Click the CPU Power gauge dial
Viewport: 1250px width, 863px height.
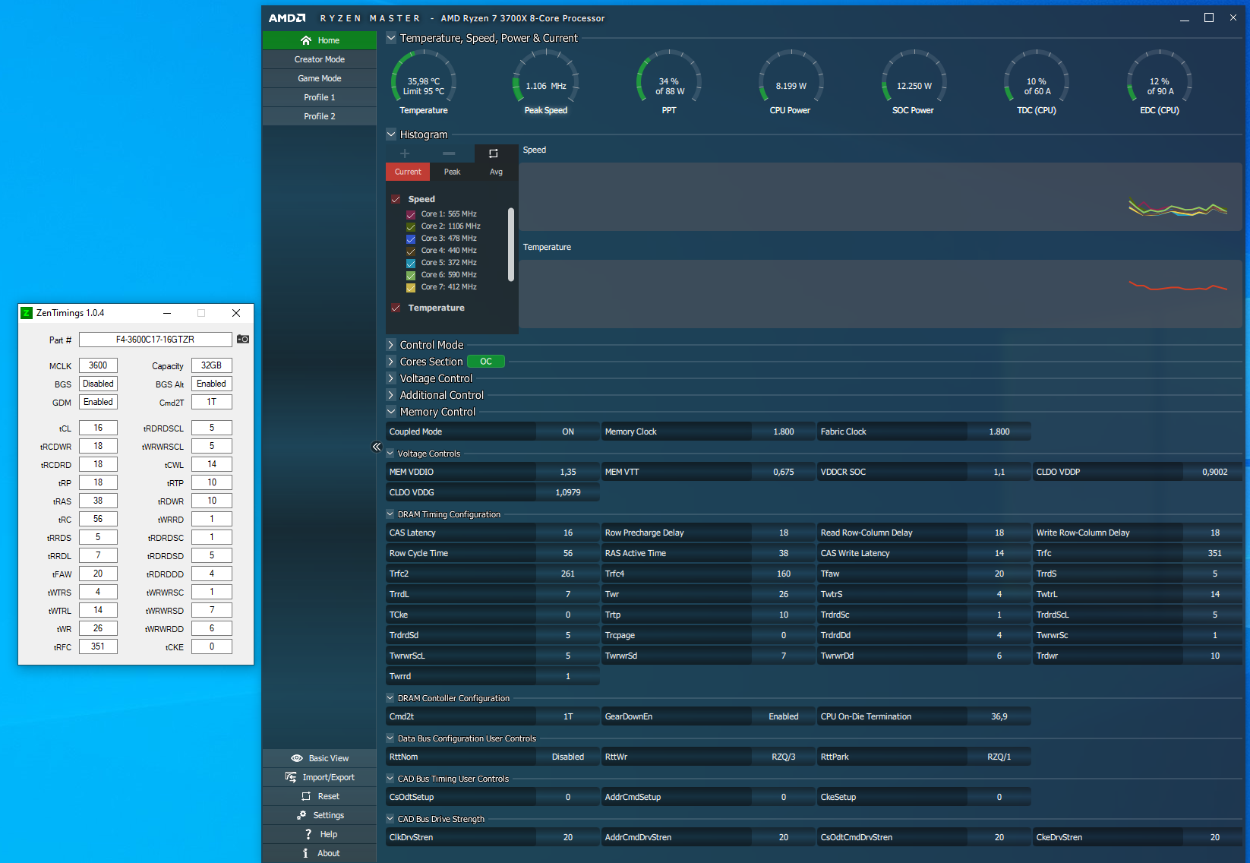coord(791,78)
